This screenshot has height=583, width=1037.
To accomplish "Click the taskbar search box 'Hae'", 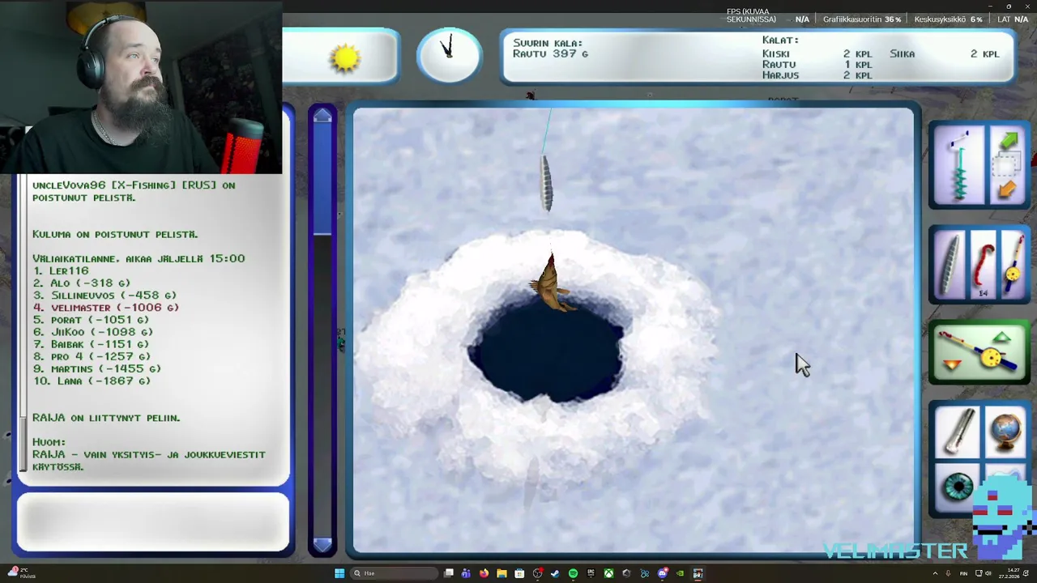I will point(394,573).
